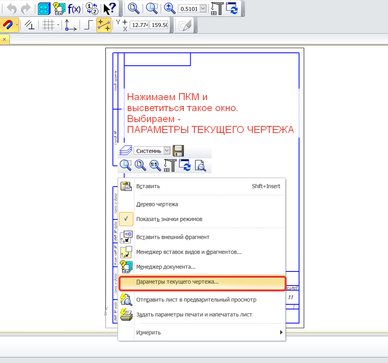This screenshot has width=388, height=363.
Task: Click mini toolbar refresh image icon
Action: [185, 165]
